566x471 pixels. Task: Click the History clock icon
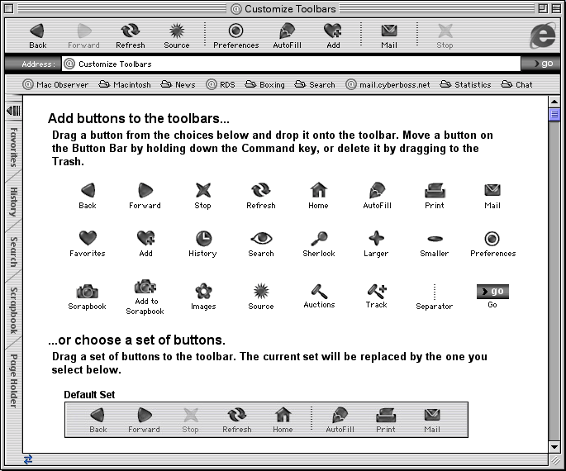pyautogui.click(x=202, y=239)
